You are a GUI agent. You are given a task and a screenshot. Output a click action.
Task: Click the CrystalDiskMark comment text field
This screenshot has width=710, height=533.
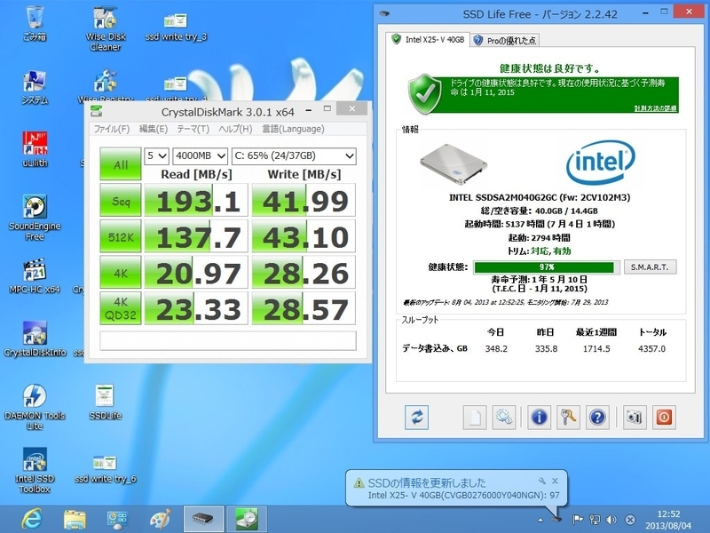coord(228,341)
